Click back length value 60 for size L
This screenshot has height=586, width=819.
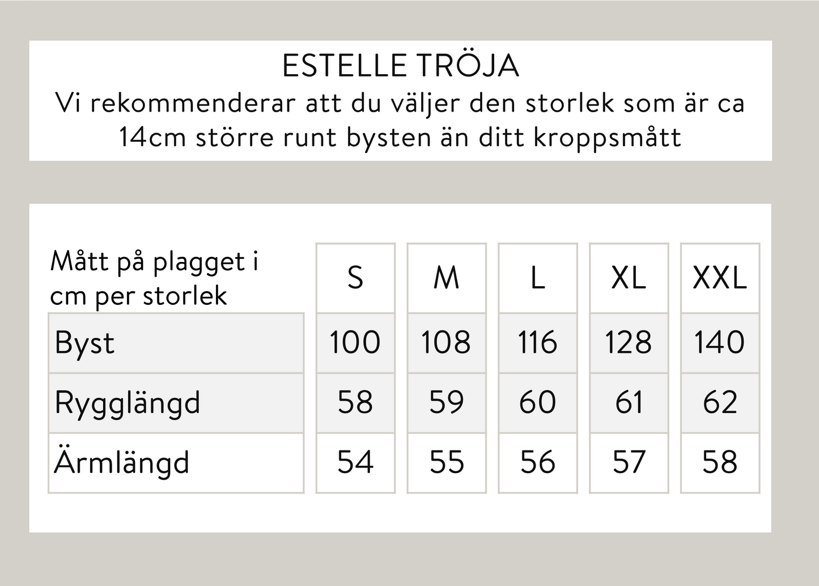pos(537,403)
